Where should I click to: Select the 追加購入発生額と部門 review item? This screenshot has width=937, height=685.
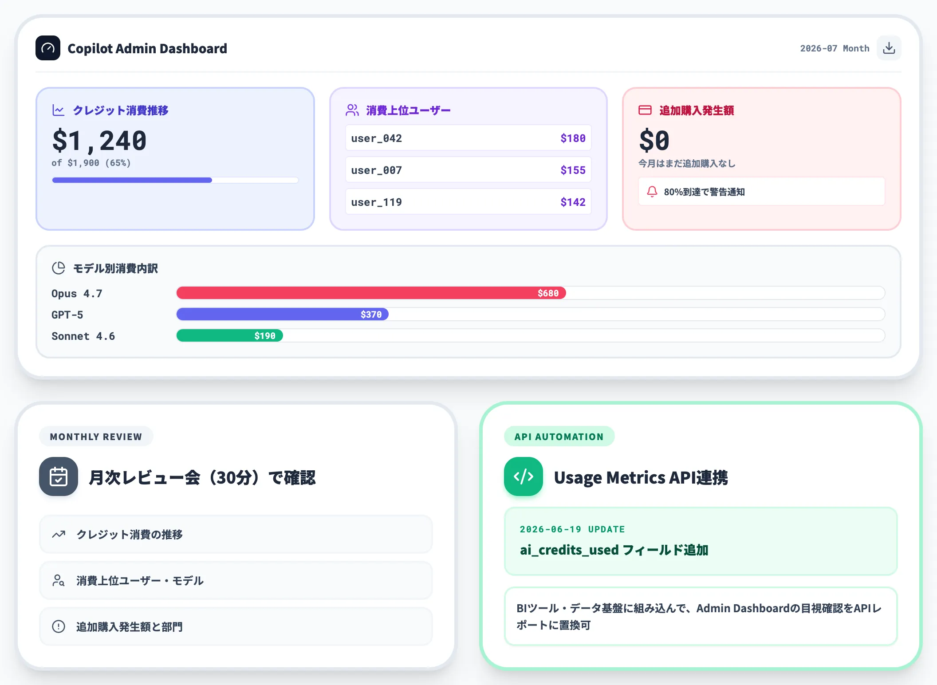click(236, 626)
